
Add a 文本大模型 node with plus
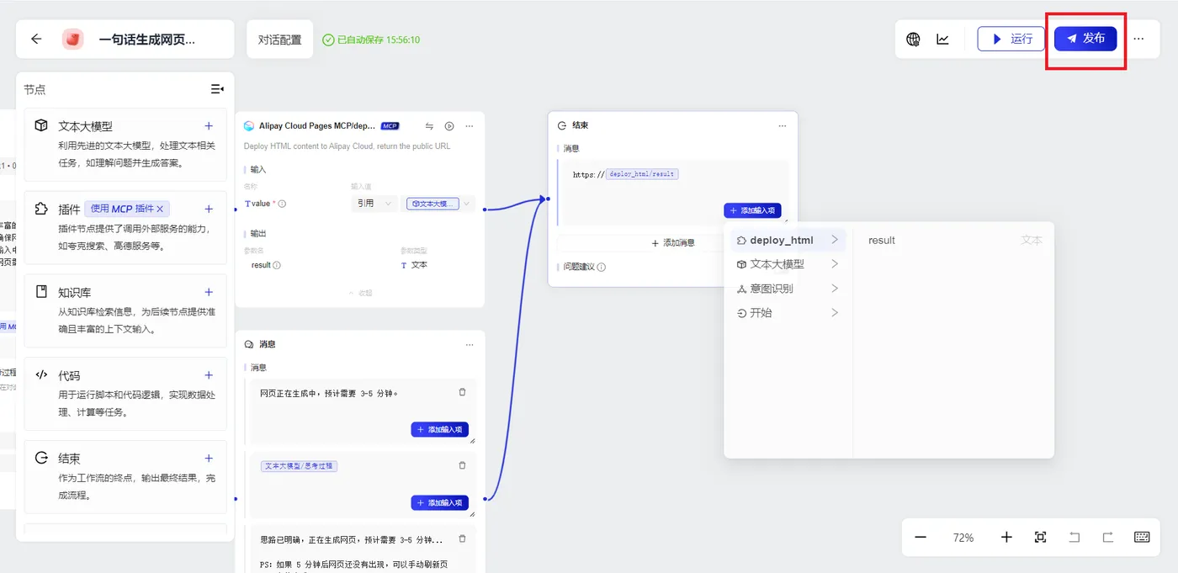click(x=209, y=125)
